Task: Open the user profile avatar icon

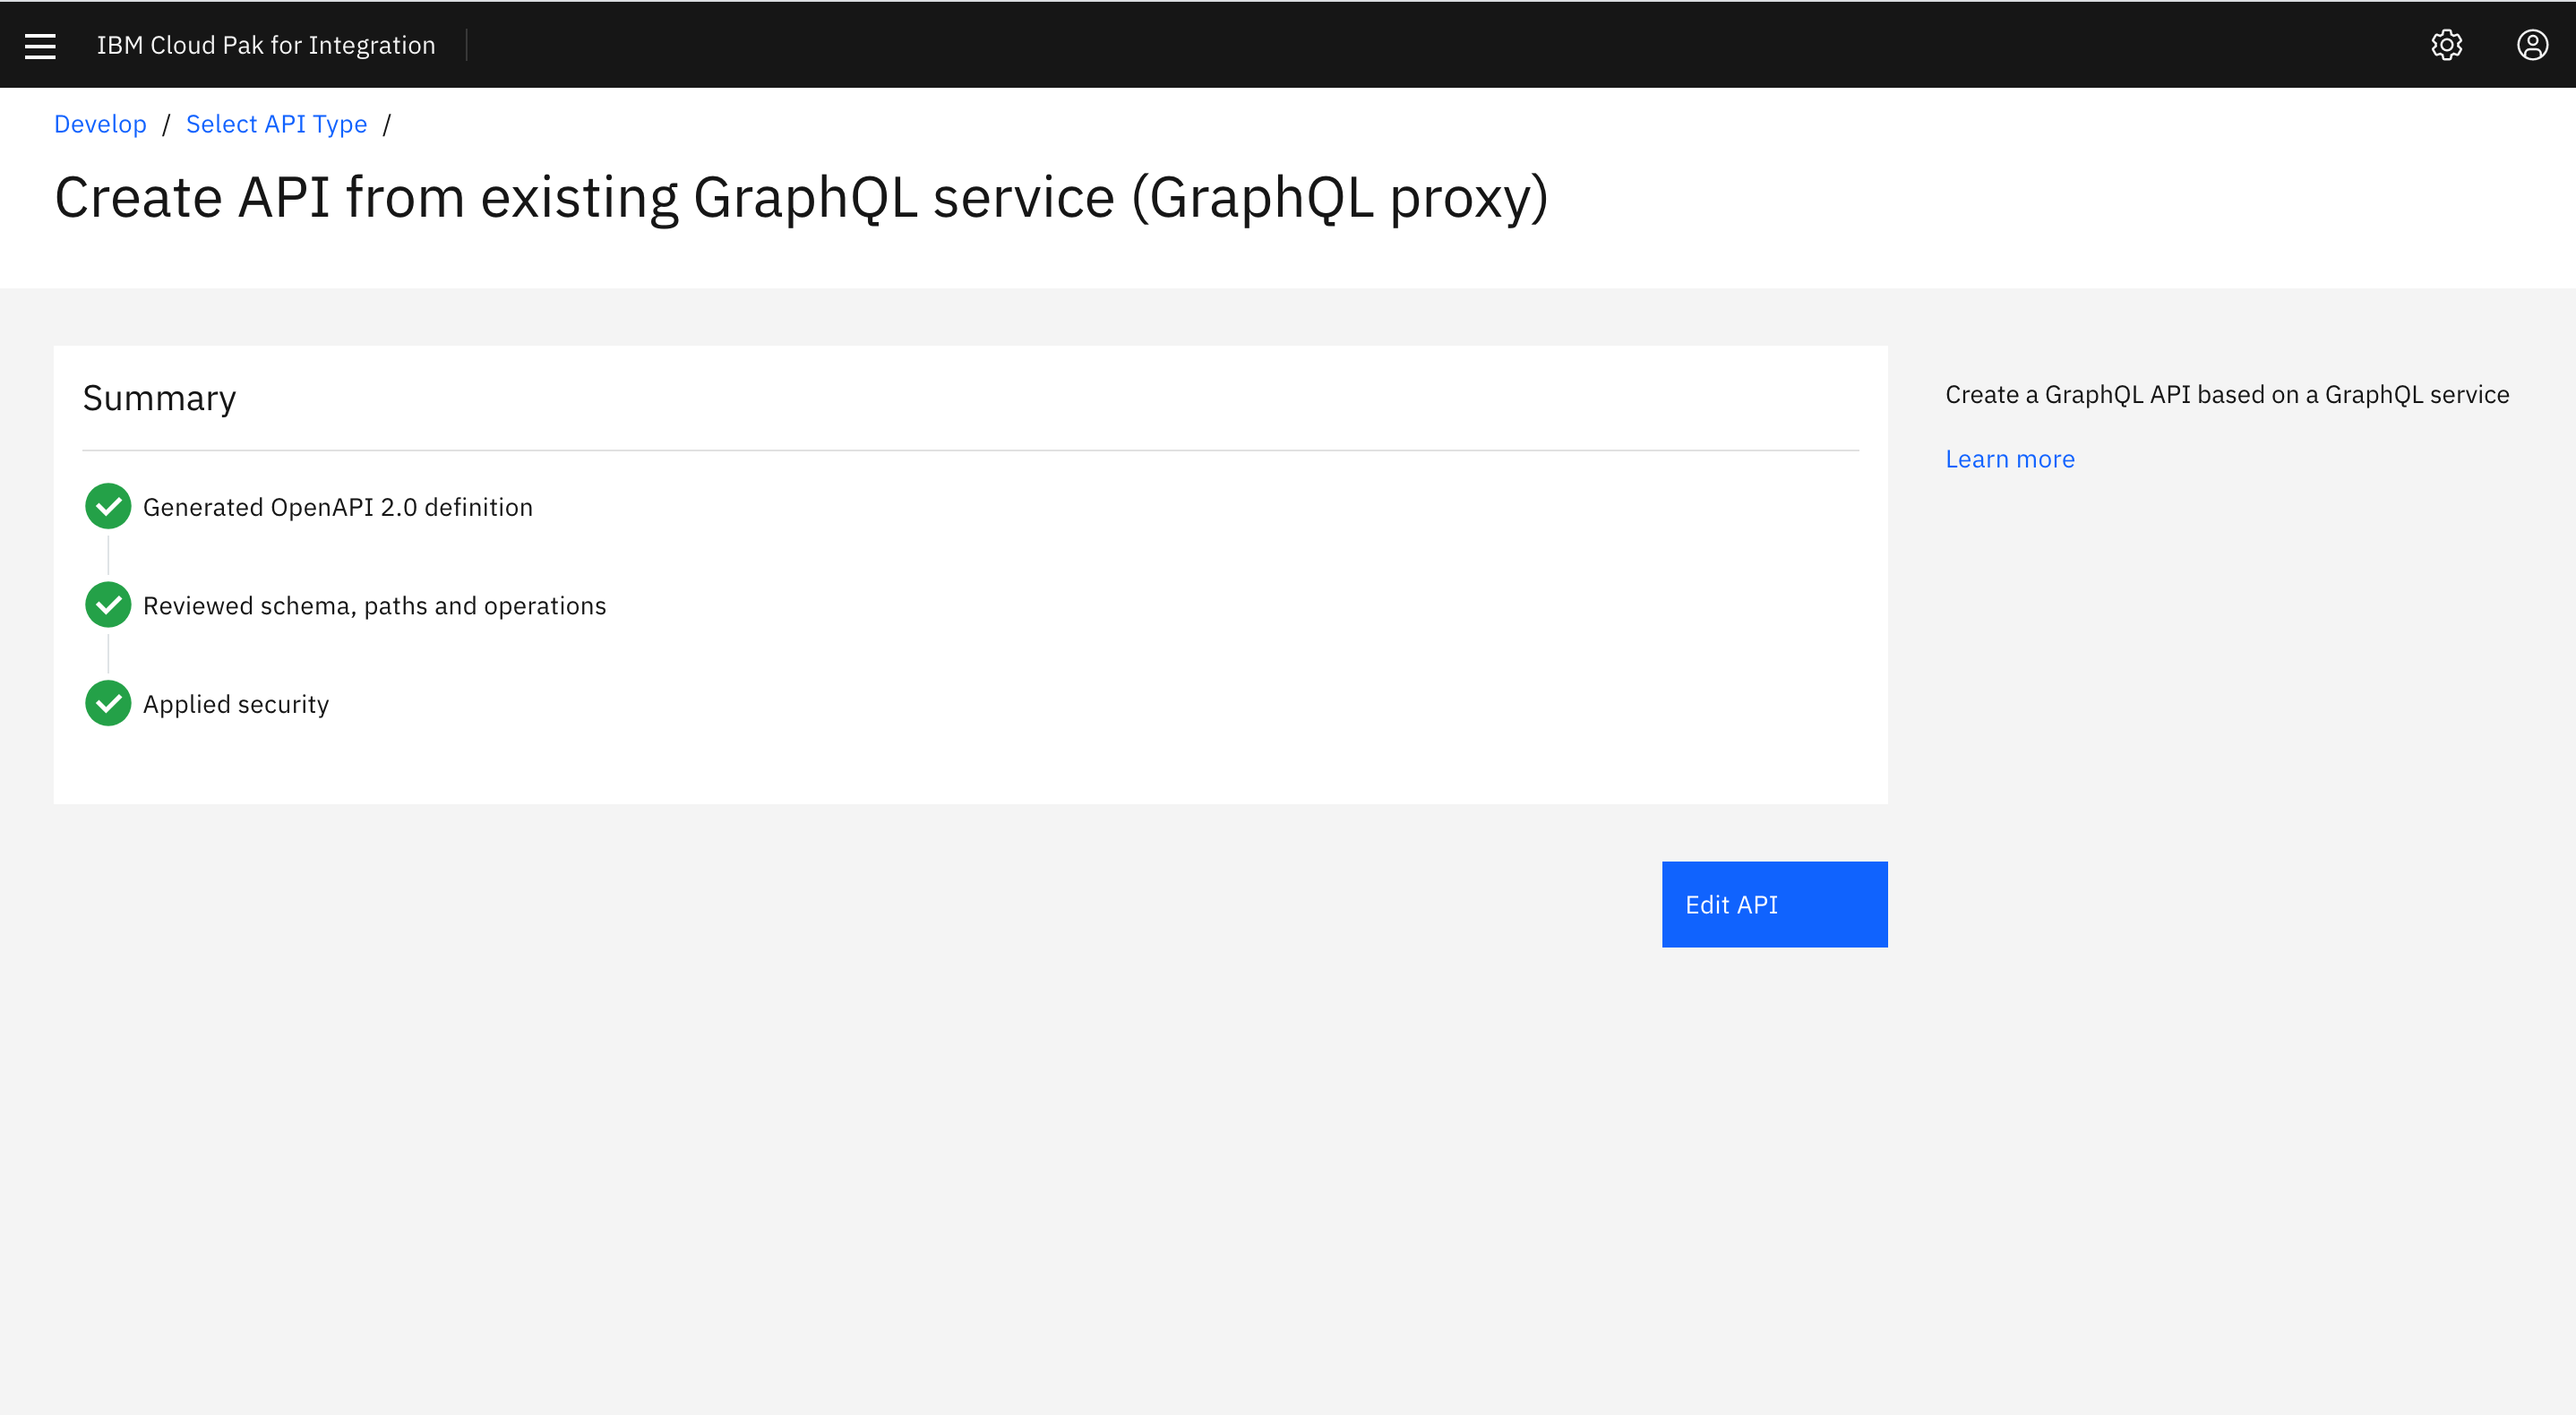Action: click(2533, 45)
